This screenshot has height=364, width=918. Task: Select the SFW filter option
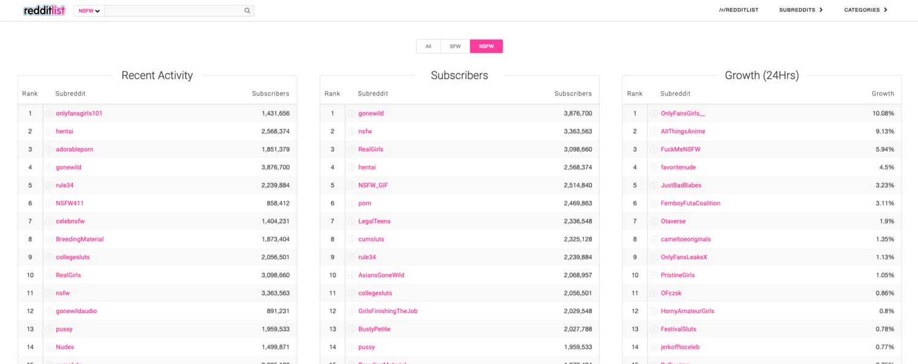tap(455, 46)
